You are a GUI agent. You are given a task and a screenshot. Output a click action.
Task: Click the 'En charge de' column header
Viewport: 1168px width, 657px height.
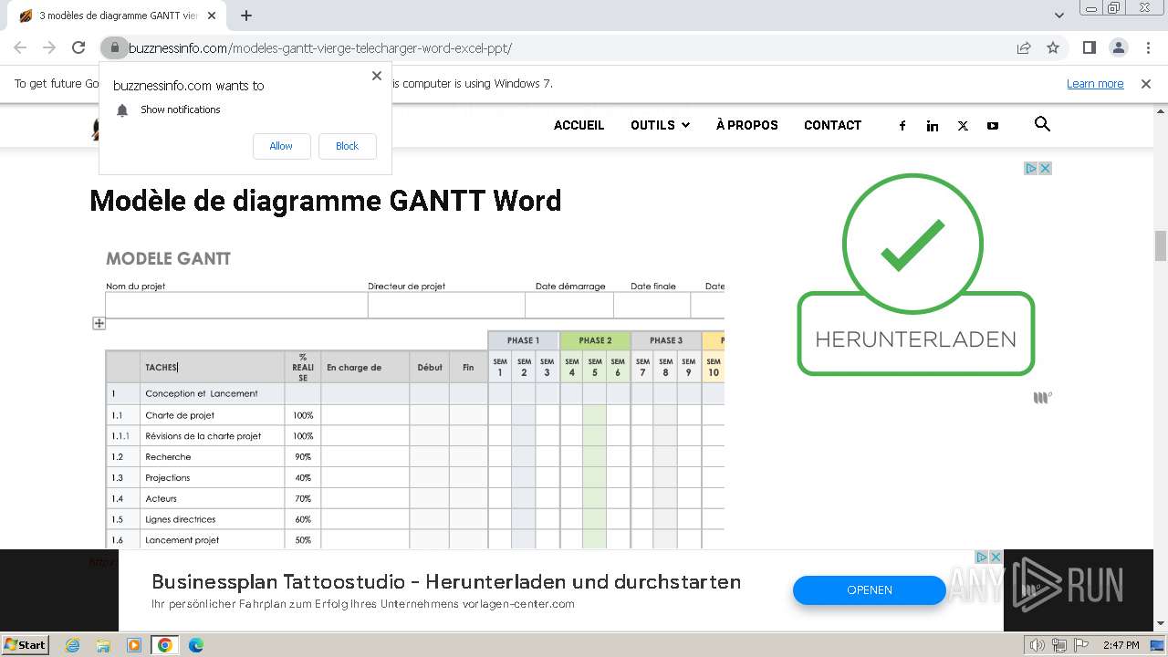[x=365, y=368]
